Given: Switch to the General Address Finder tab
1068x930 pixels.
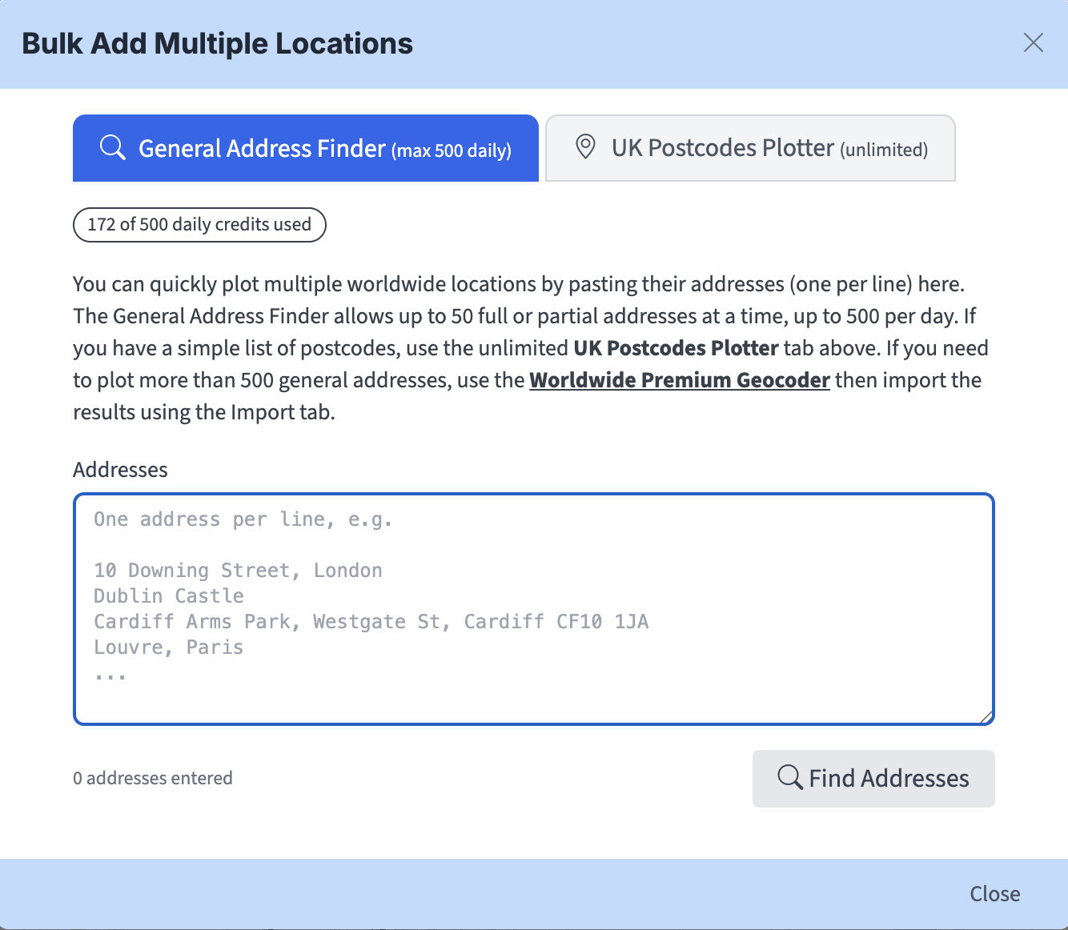Looking at the screenshot, I should pos(305,149).
